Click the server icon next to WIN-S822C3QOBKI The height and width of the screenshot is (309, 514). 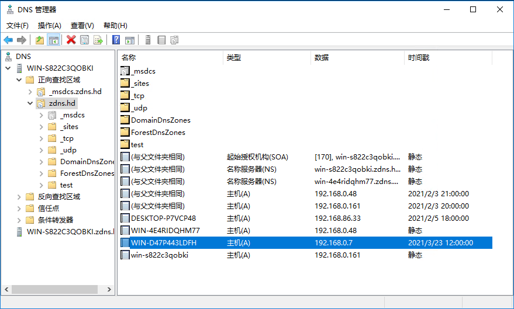coord(19,68)
